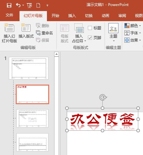Start slideshow from beginning icon
Image resolution: width=143 pixels, height=155 pixels.
(29, 5)
